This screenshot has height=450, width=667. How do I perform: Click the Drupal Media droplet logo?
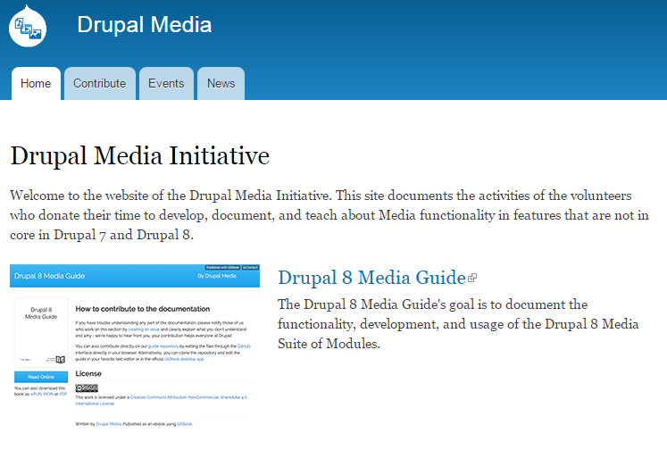pos(28,26)
